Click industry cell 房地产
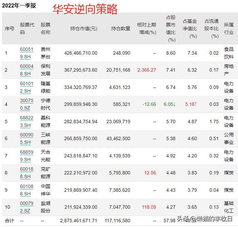 point(229,70)
